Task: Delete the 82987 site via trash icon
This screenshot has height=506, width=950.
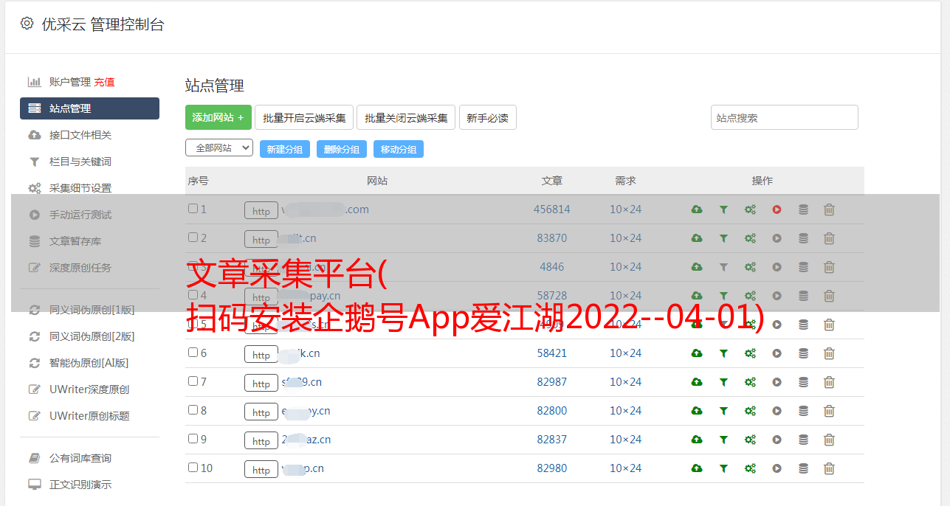Action: coord(829,382)
